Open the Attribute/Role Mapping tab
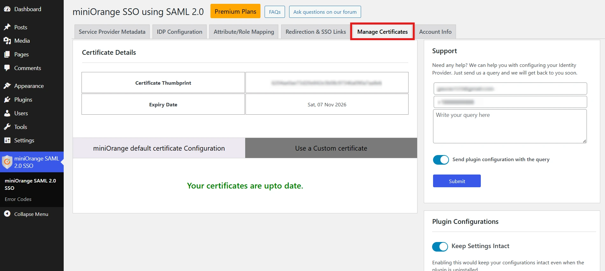605x271 pixels. 244,32
